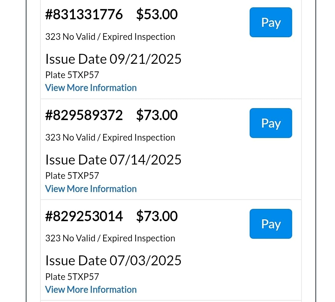Click Plate 5TXP57 under the 09/21/2025 ticket

tap(72, 75)
